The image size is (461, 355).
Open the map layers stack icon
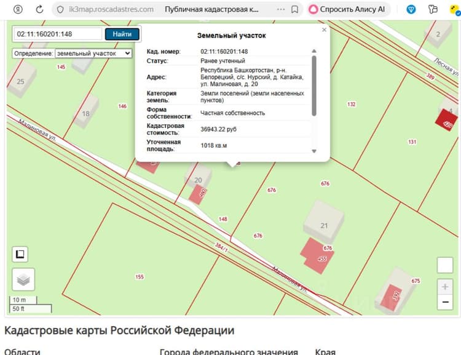pyautogui.click(x=23, y=279)
